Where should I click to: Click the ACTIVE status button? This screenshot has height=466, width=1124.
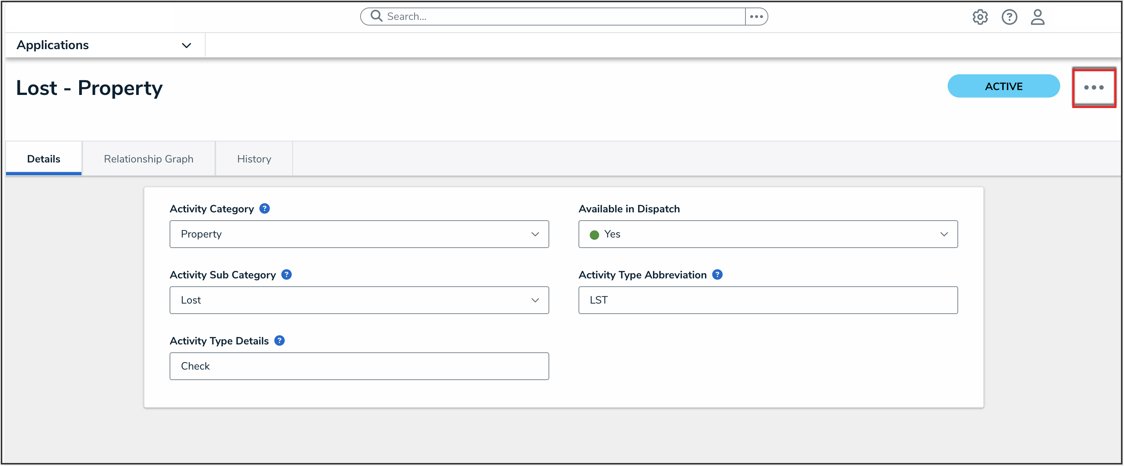1003,86
